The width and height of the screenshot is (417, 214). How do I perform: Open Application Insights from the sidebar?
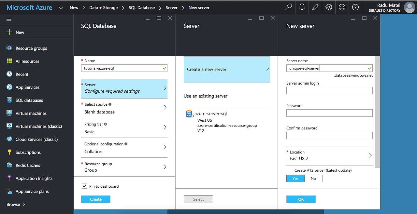click(34, 178)
